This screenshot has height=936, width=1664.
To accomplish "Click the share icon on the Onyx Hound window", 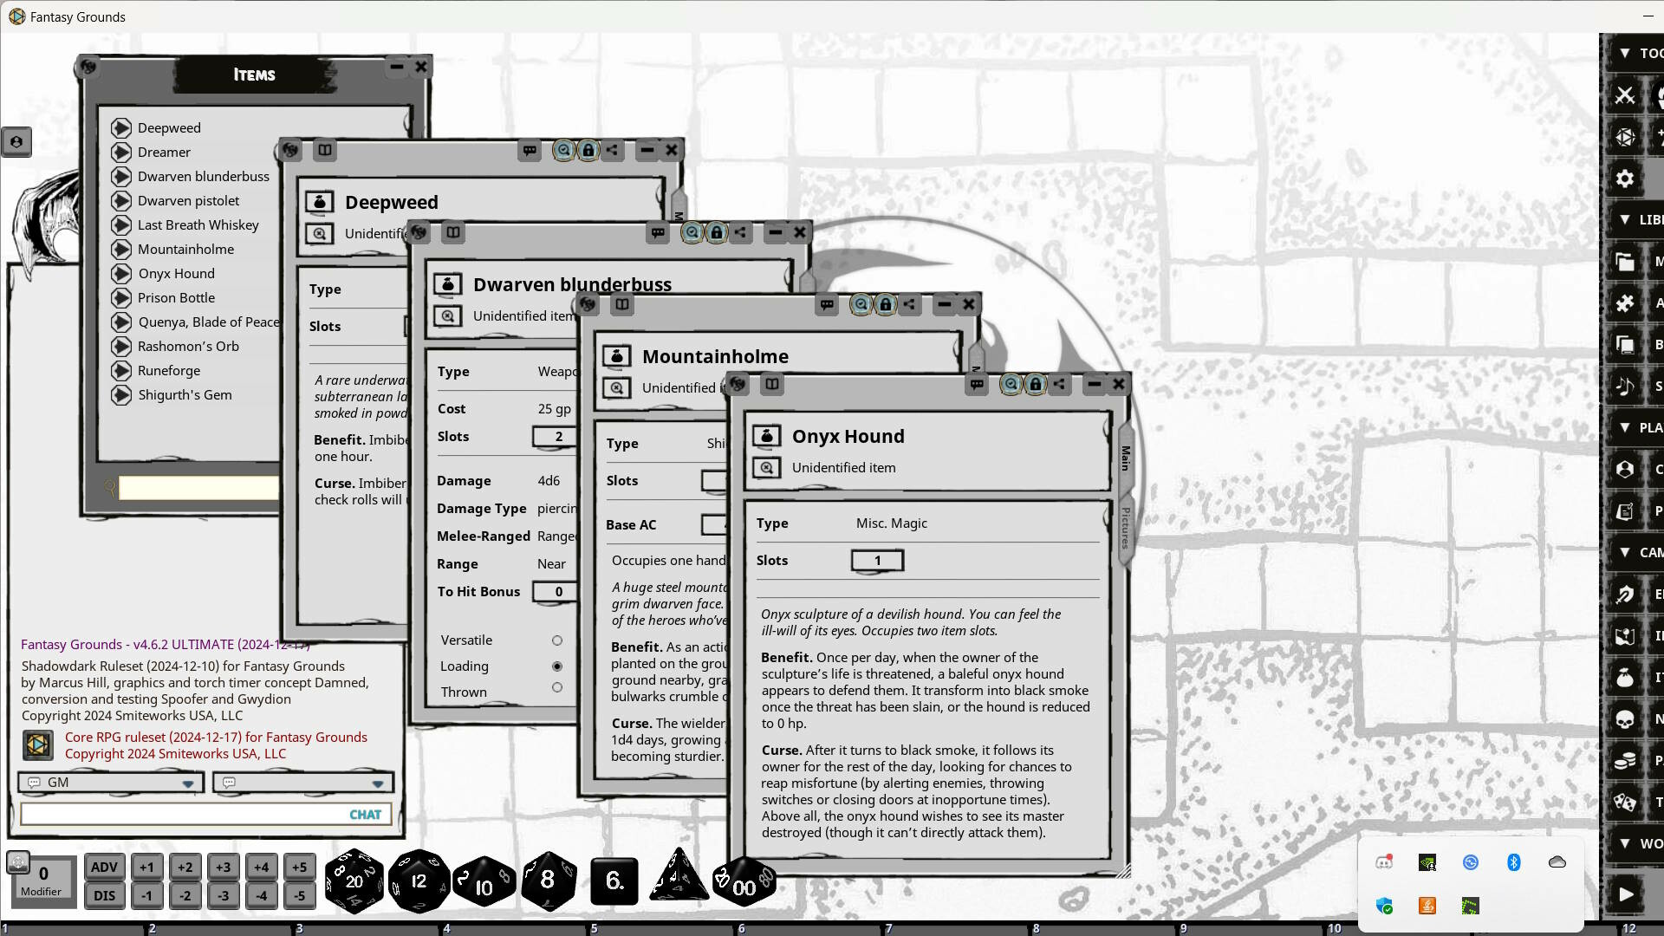I will (1059, 384).
